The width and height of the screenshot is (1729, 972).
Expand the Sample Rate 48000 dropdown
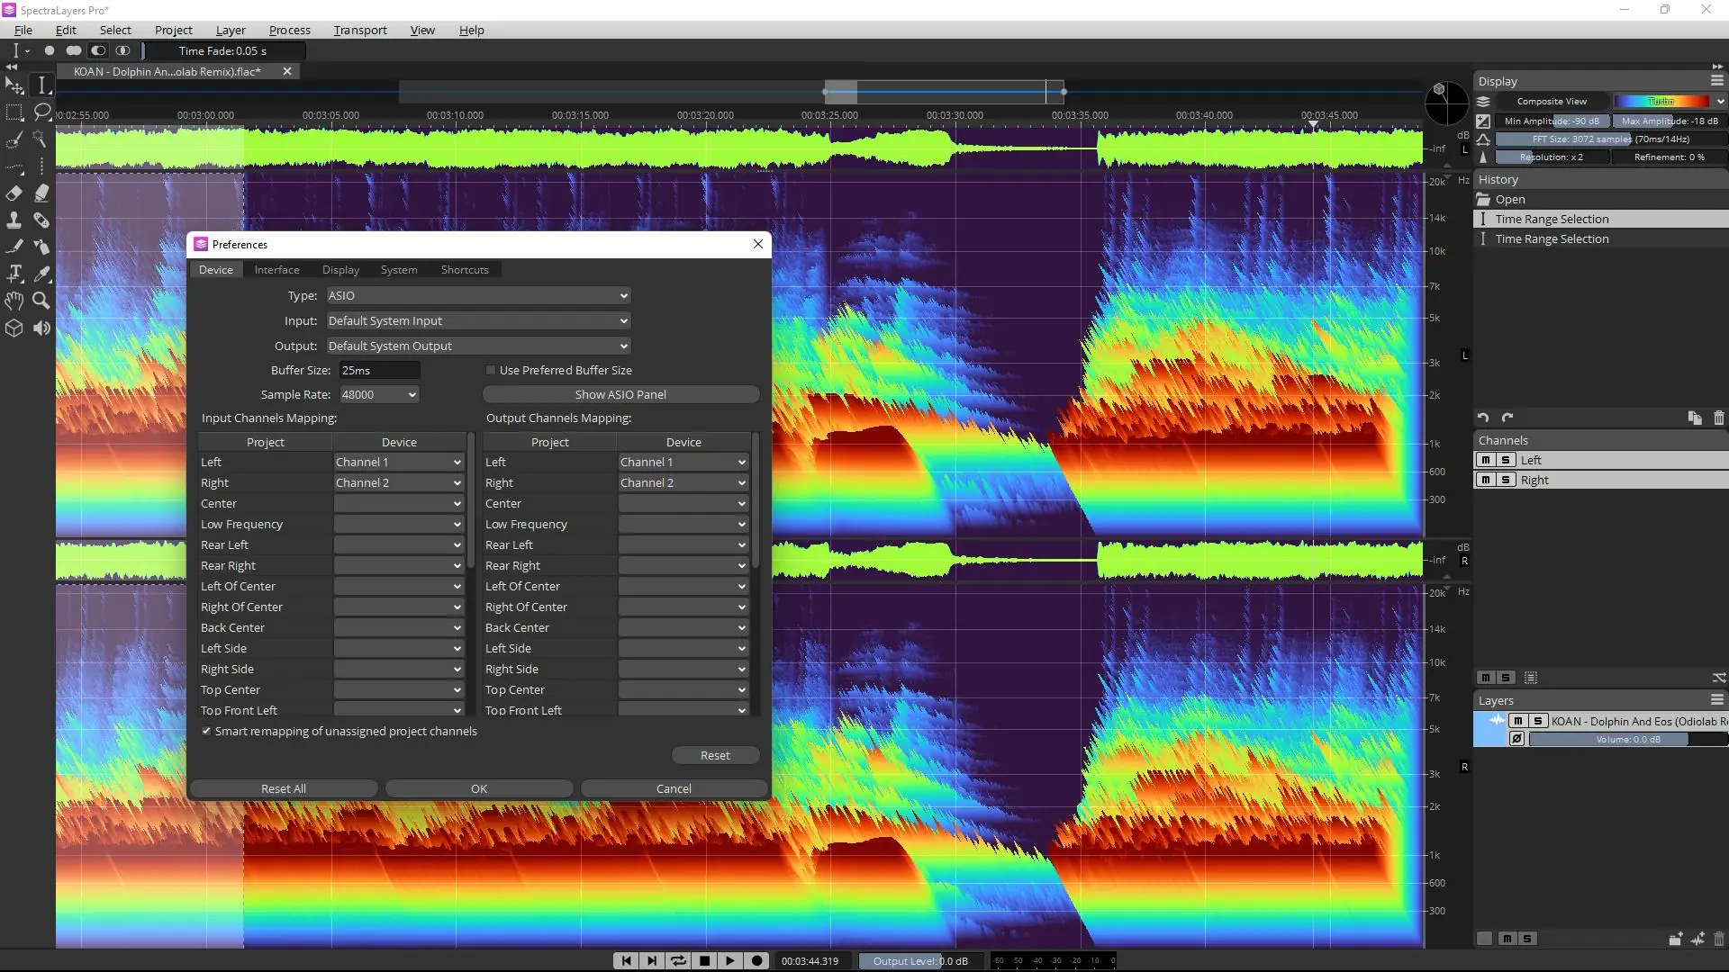pyautogui.click(x=379, y=394)
